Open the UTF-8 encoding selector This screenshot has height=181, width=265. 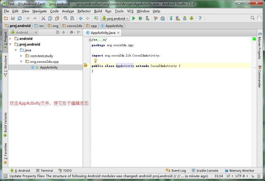click(242, 176)
